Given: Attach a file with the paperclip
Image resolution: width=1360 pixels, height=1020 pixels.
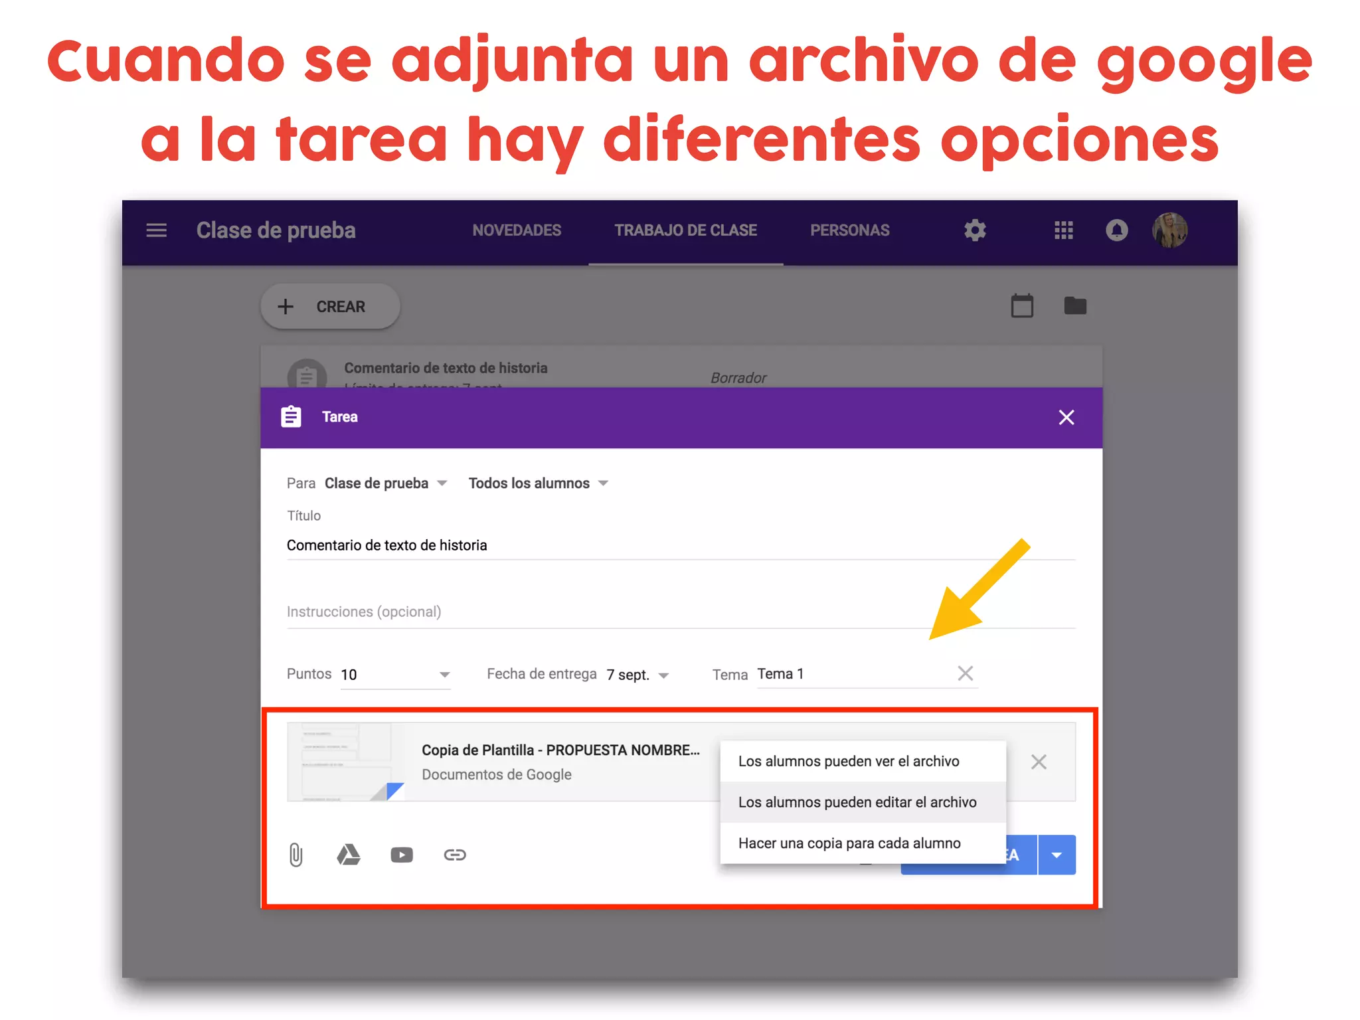Looking at the screenshot, I should (x=296, y=855).
